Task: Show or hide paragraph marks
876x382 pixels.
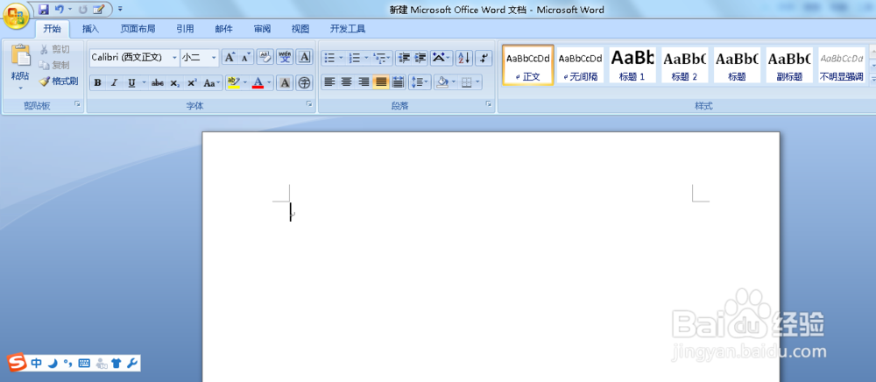Action: (x=484, y=58)
